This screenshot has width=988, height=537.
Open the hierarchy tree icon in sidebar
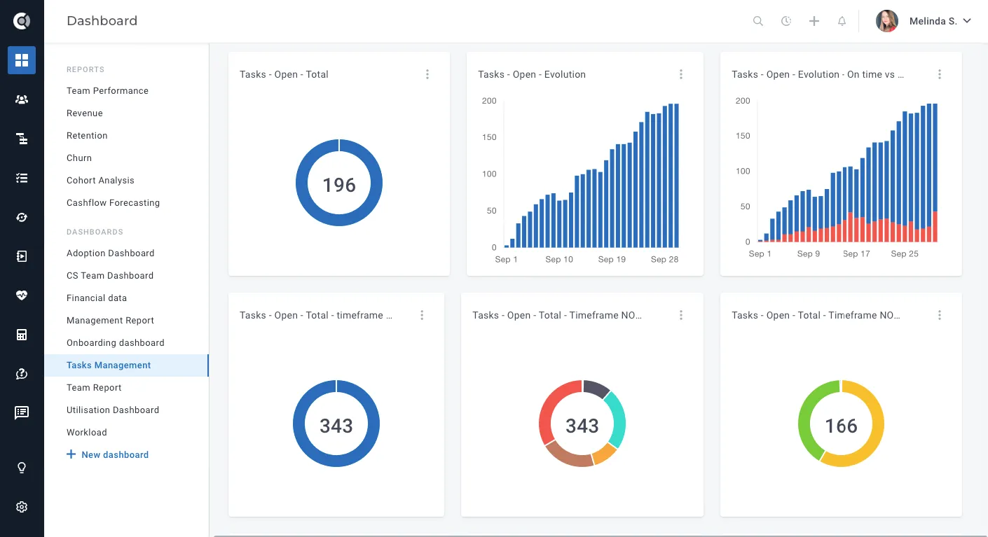tap(22, 139)
